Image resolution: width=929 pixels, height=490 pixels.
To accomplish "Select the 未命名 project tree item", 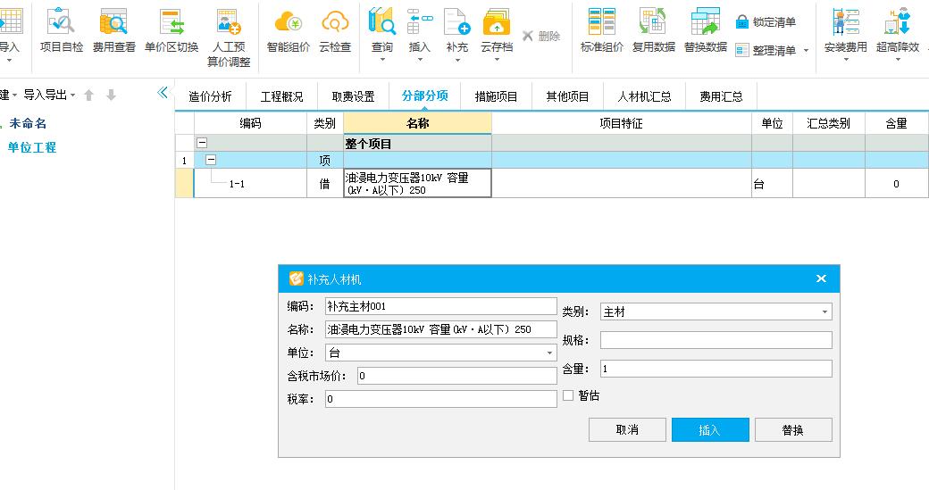I will [28, 123].
